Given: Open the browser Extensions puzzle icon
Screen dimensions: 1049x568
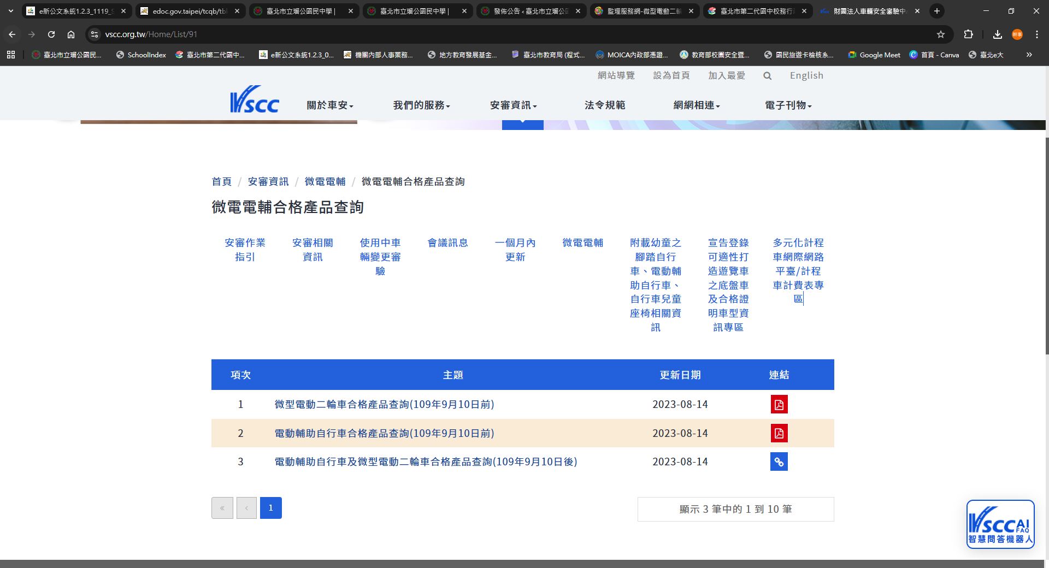Looking at the screenshot, I should (968, 34).
